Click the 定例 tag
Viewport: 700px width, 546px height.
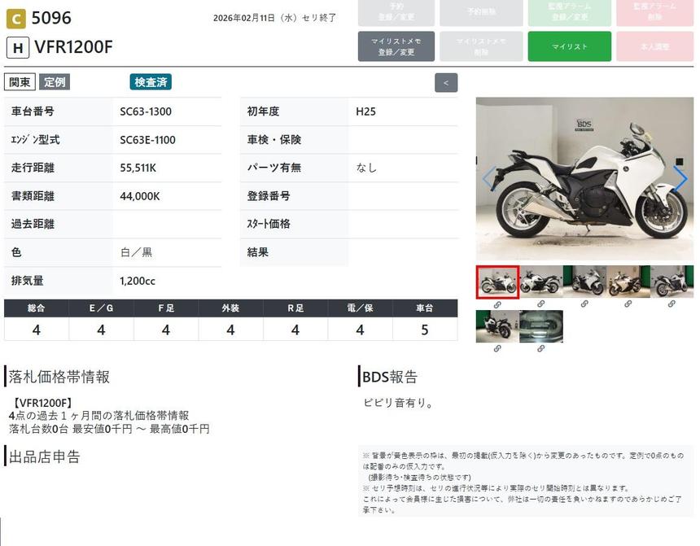pos(55,82)
